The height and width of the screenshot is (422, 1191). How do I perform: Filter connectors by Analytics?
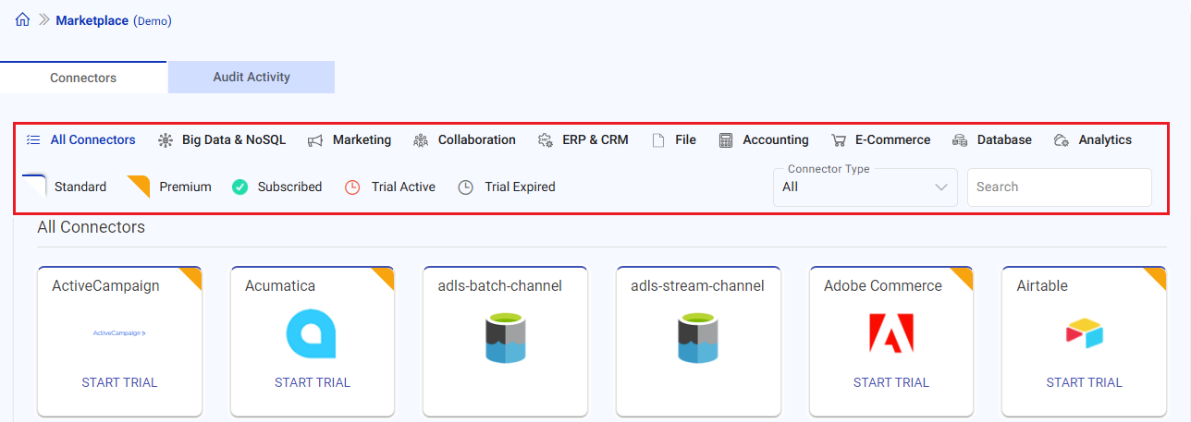coord(1105,140)
